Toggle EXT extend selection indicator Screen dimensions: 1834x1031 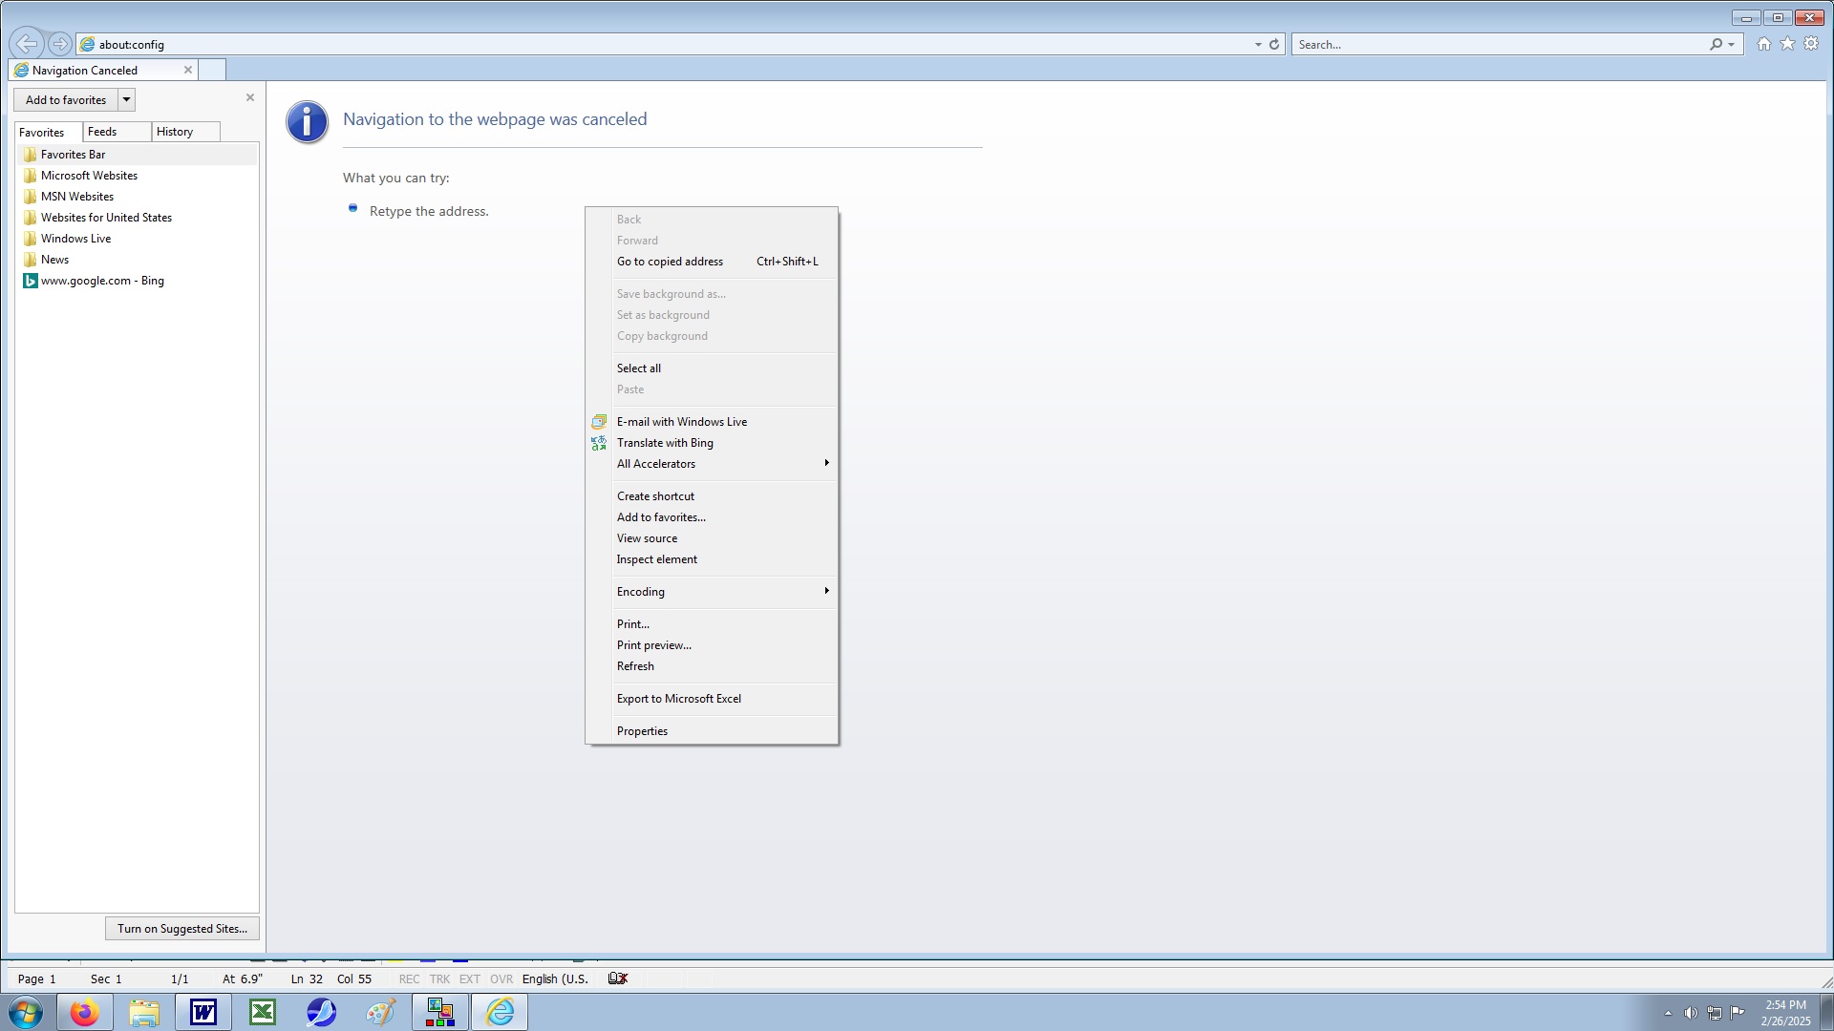click(470, 979)
